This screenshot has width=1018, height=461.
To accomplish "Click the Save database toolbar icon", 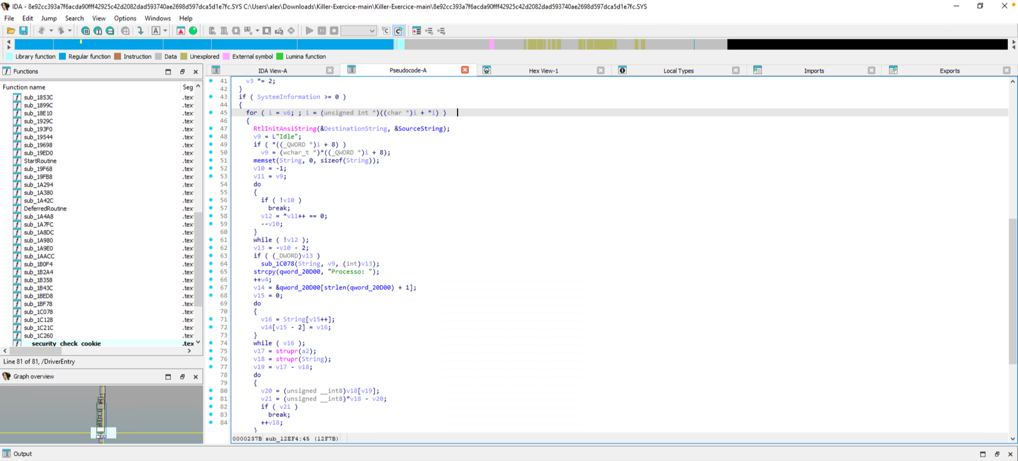I will 23,31.
